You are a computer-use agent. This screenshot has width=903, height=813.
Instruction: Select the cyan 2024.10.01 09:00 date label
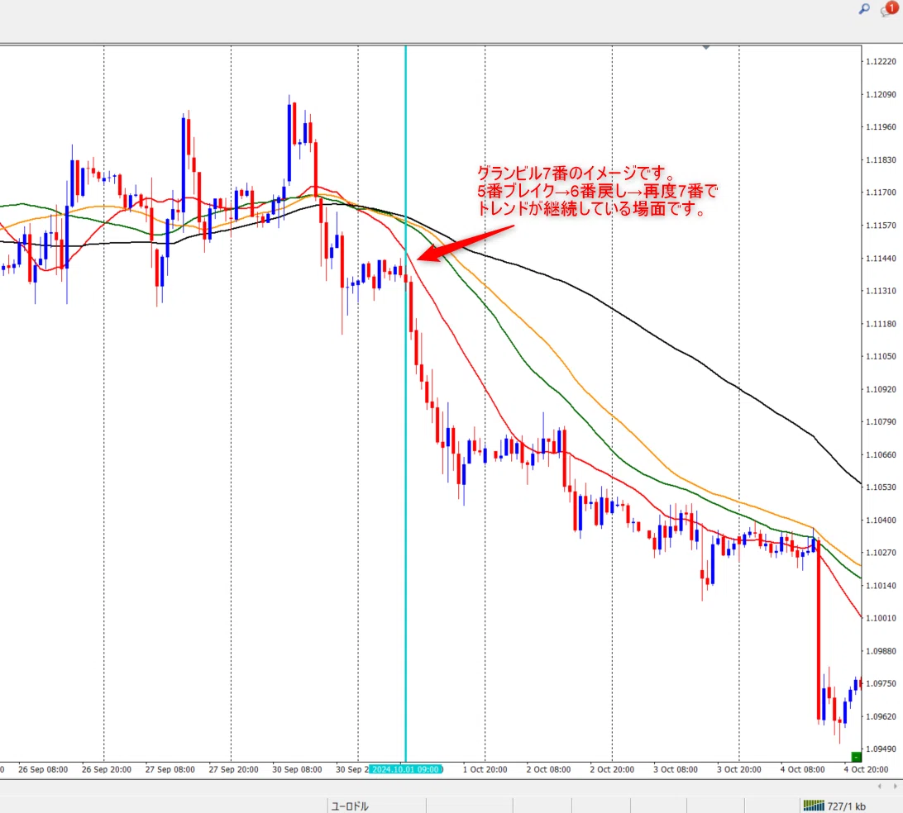click(406, 769)
